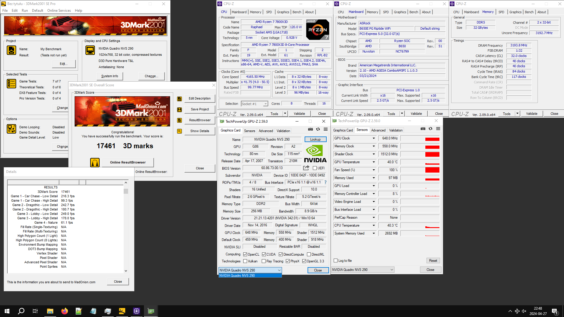Image resolution: width=564 pixels, height=317 pixels.
Task: Switch to Bench tab in second CPU-Z window
Action: 414,12
